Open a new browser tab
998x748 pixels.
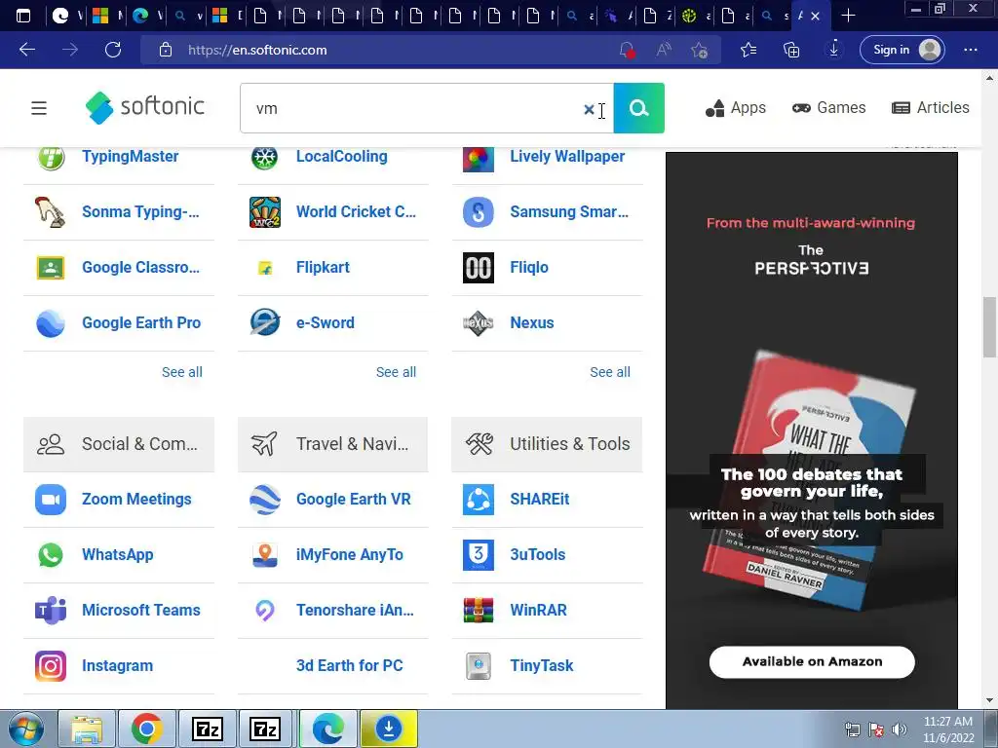pyautogui.click(x=848, y=16)
